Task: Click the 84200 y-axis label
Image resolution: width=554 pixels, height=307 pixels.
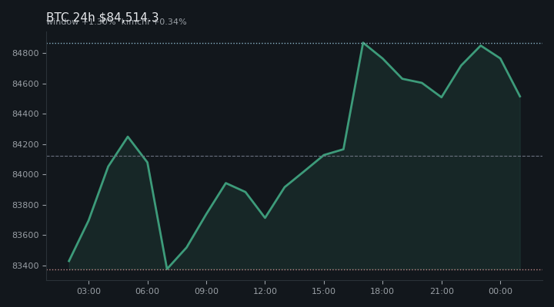Action: 25,144
